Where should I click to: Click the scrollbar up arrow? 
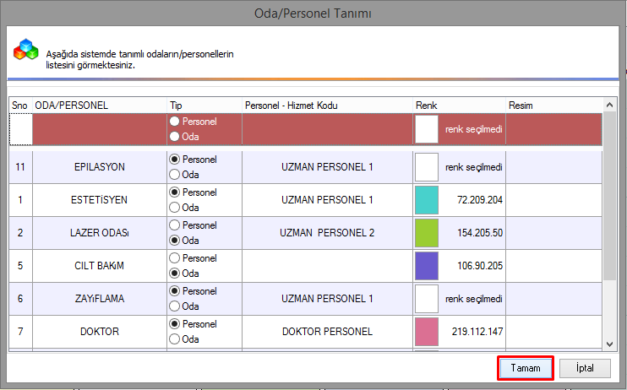pos(609,105)
